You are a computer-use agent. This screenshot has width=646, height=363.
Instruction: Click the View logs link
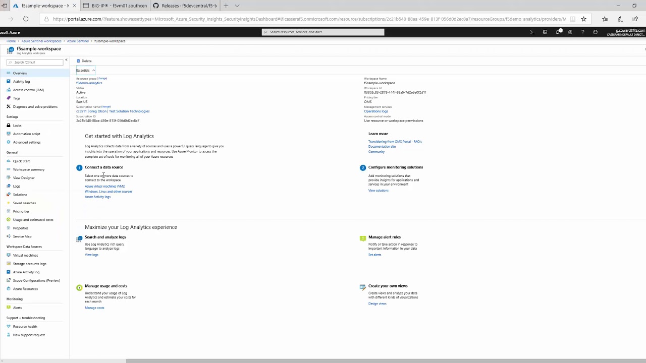point(91,255)
